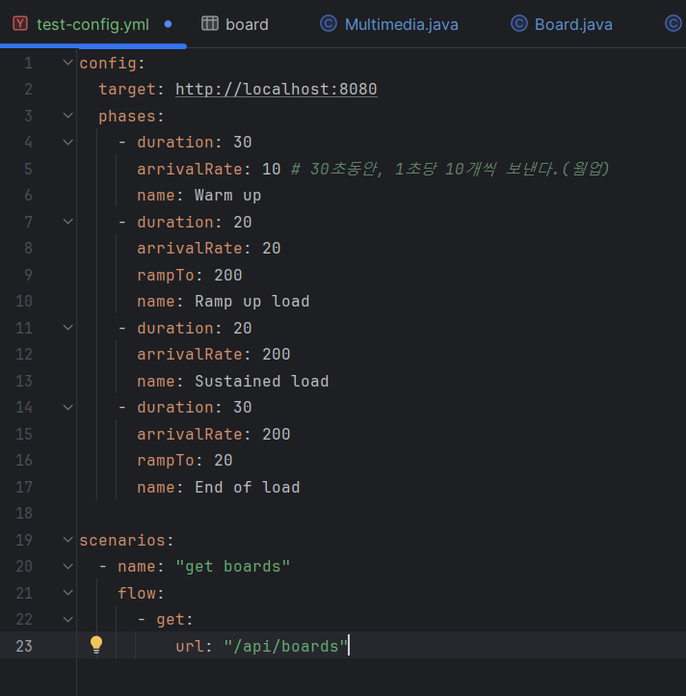
Task: Click the "get boards" string
Action: (x=233, y=567)
